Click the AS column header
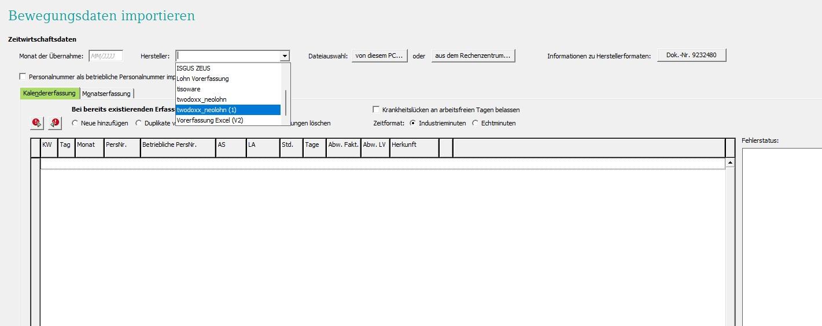822x326 pixels. pos(231,147)
